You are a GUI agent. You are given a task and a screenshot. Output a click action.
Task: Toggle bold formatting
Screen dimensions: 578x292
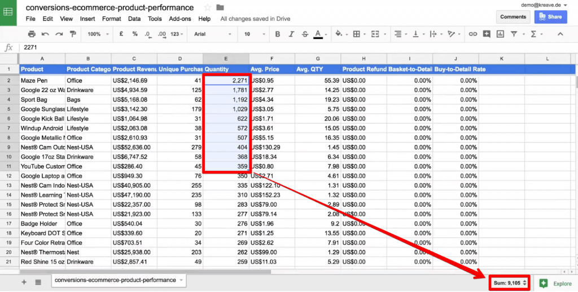[278, 34]
